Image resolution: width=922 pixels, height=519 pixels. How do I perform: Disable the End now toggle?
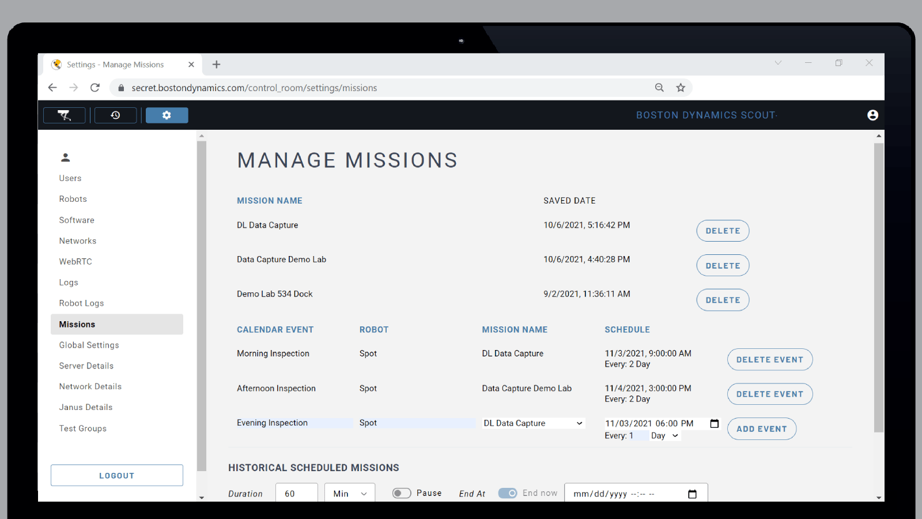coord(508,493)
